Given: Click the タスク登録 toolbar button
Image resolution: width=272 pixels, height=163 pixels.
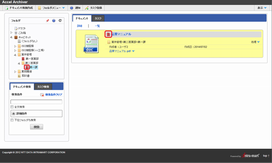Looking at the screenshot, I should 93,8.
